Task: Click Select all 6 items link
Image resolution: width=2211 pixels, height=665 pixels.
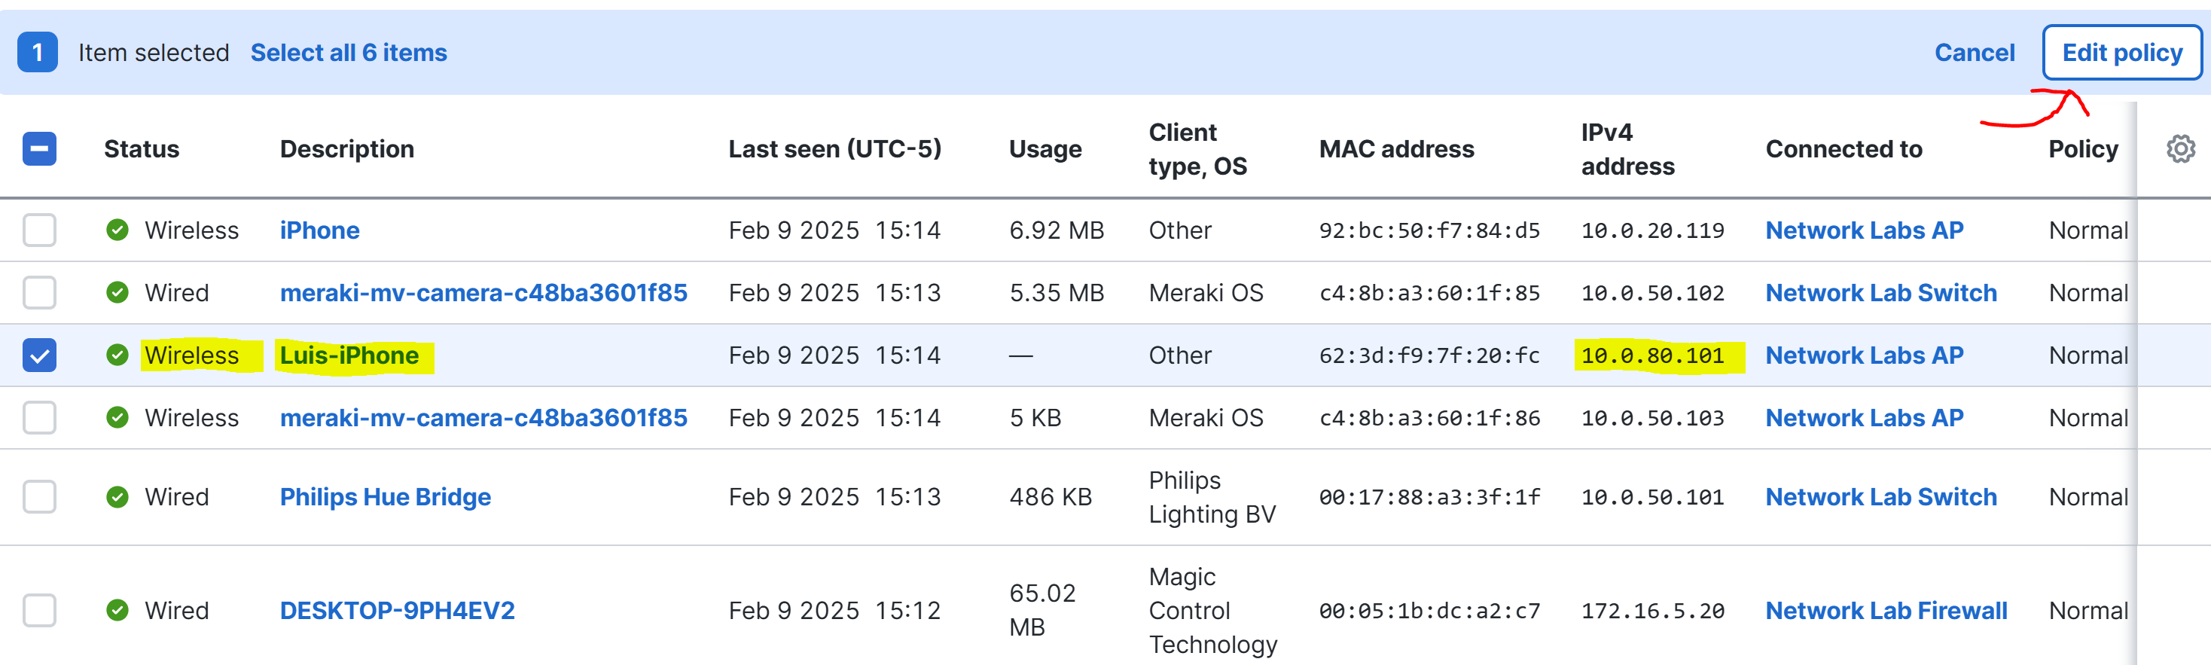Action: tap(349, 53)
